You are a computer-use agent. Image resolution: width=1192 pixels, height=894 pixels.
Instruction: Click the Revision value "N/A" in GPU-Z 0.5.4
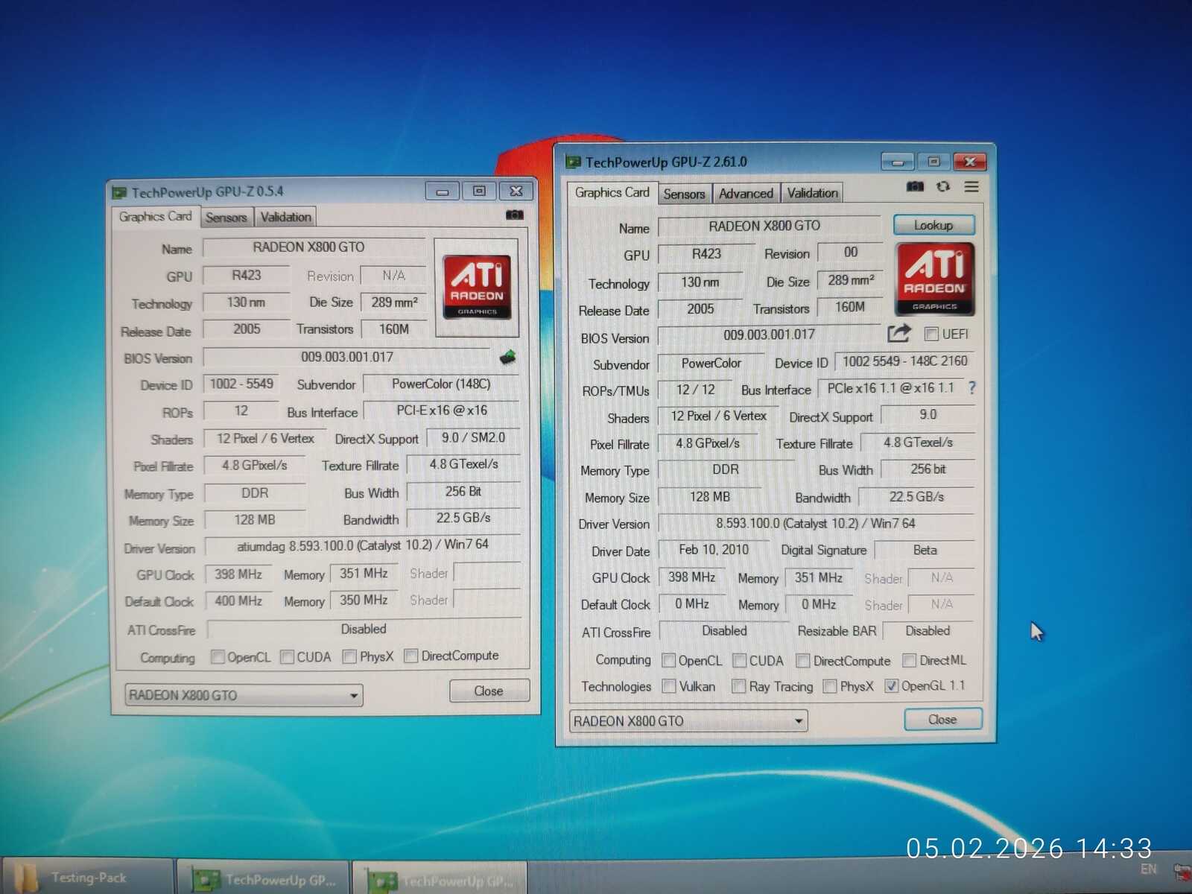click(393, 276)
